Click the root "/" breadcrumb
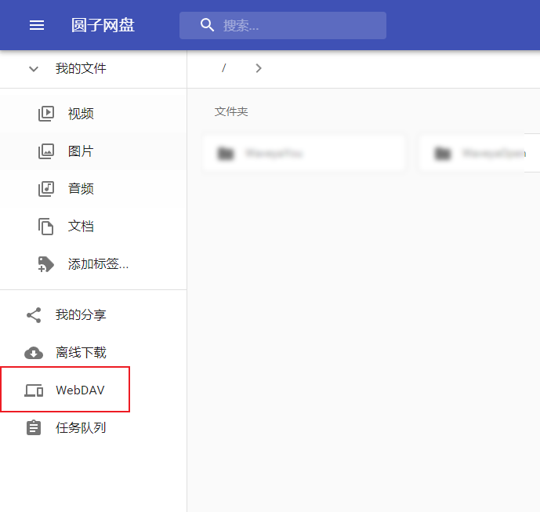 pyautogui.click(x=224, y=68)
